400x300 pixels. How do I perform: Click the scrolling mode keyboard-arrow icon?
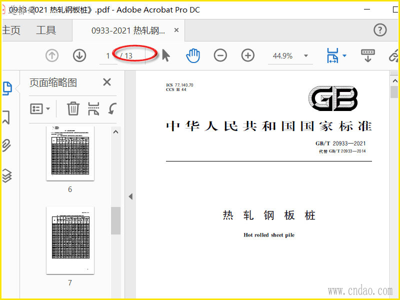368,55
